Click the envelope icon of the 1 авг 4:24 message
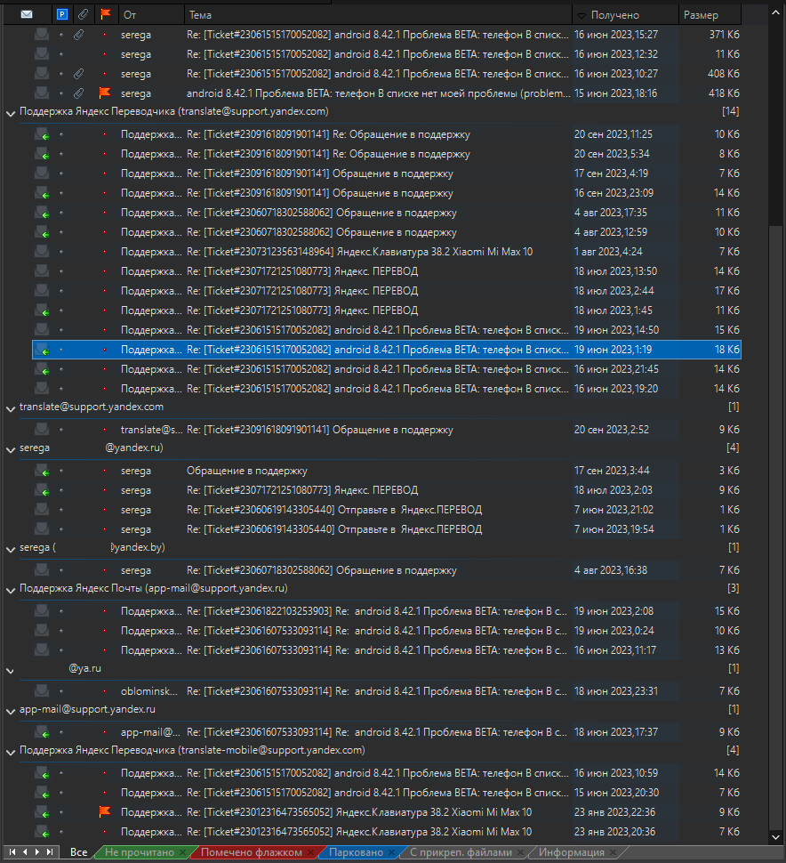The width and height of the screenshot is (786, 863). tap(42, 252)
